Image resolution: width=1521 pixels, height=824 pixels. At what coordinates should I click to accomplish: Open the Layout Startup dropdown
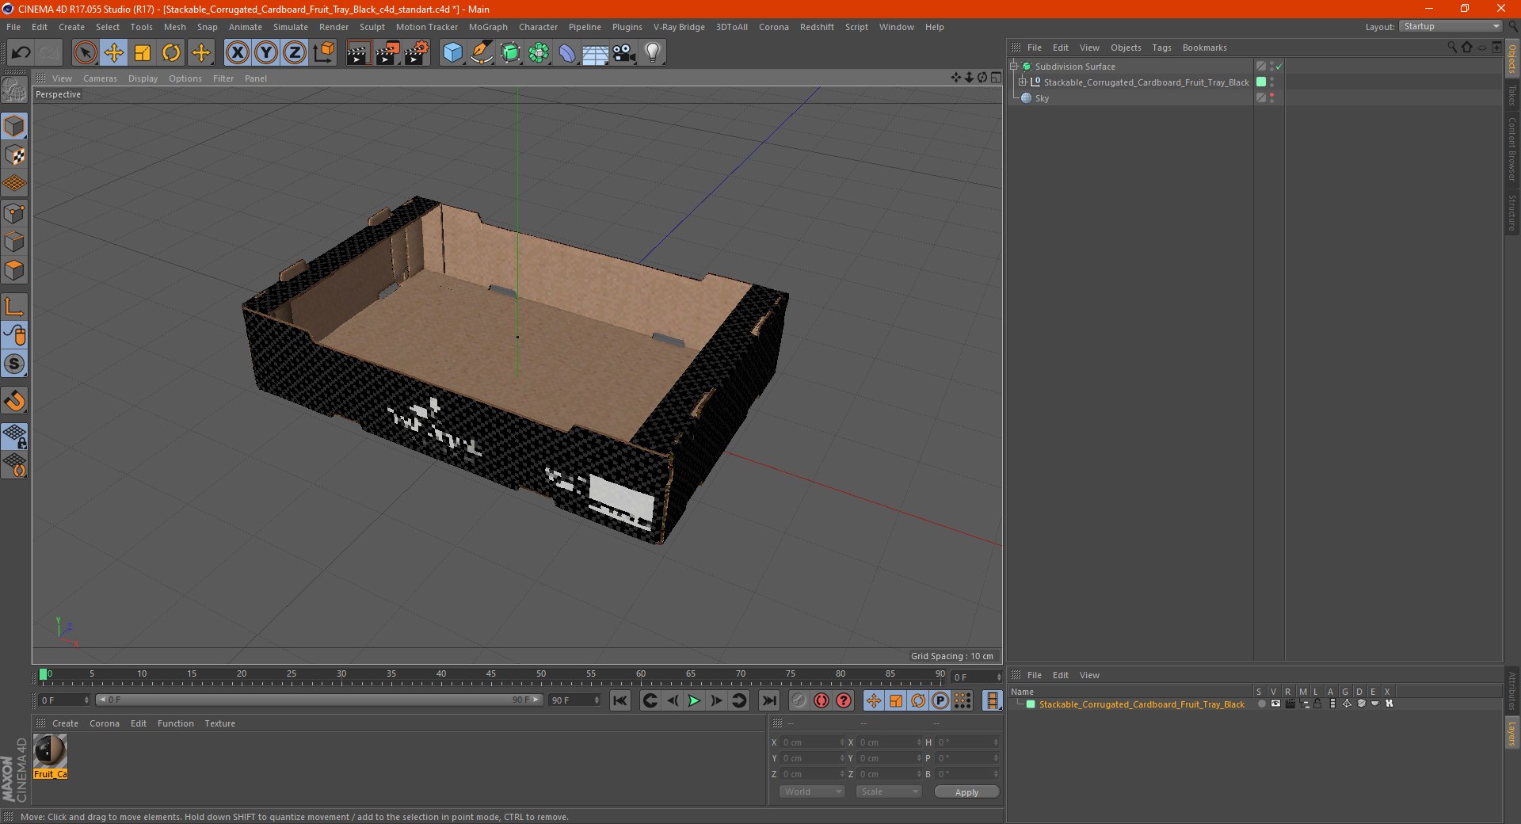click(1451, 27)
